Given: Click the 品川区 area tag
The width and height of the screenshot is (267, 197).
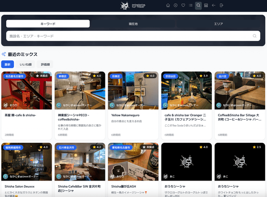Looking at the screenshot, I should 222,76.
